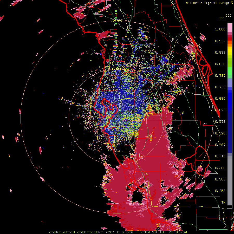Click the 0.573 color scale value
This screenshot has height=234, width=234.
(x=220, y=122)
